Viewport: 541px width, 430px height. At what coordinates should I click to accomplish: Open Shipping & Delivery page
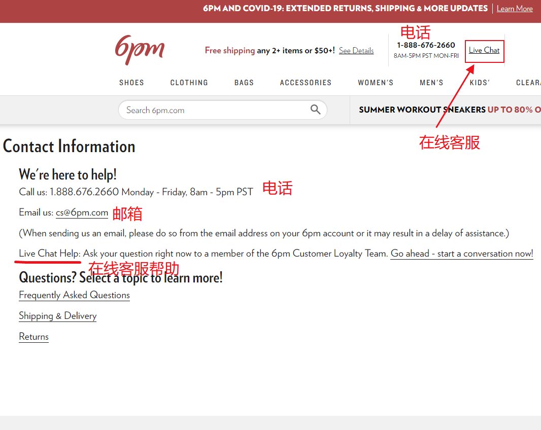[x=58, y=316]
